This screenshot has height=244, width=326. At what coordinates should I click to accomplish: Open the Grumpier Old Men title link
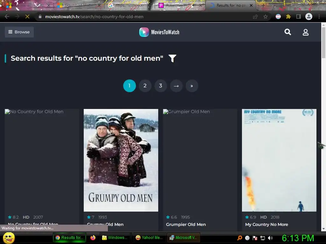click(186, 224)
